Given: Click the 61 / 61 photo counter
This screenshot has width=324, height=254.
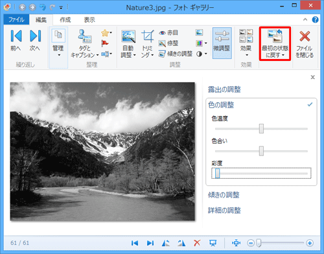Looking at the screenshot, I should pyautogui.click(x=19, y=243).
